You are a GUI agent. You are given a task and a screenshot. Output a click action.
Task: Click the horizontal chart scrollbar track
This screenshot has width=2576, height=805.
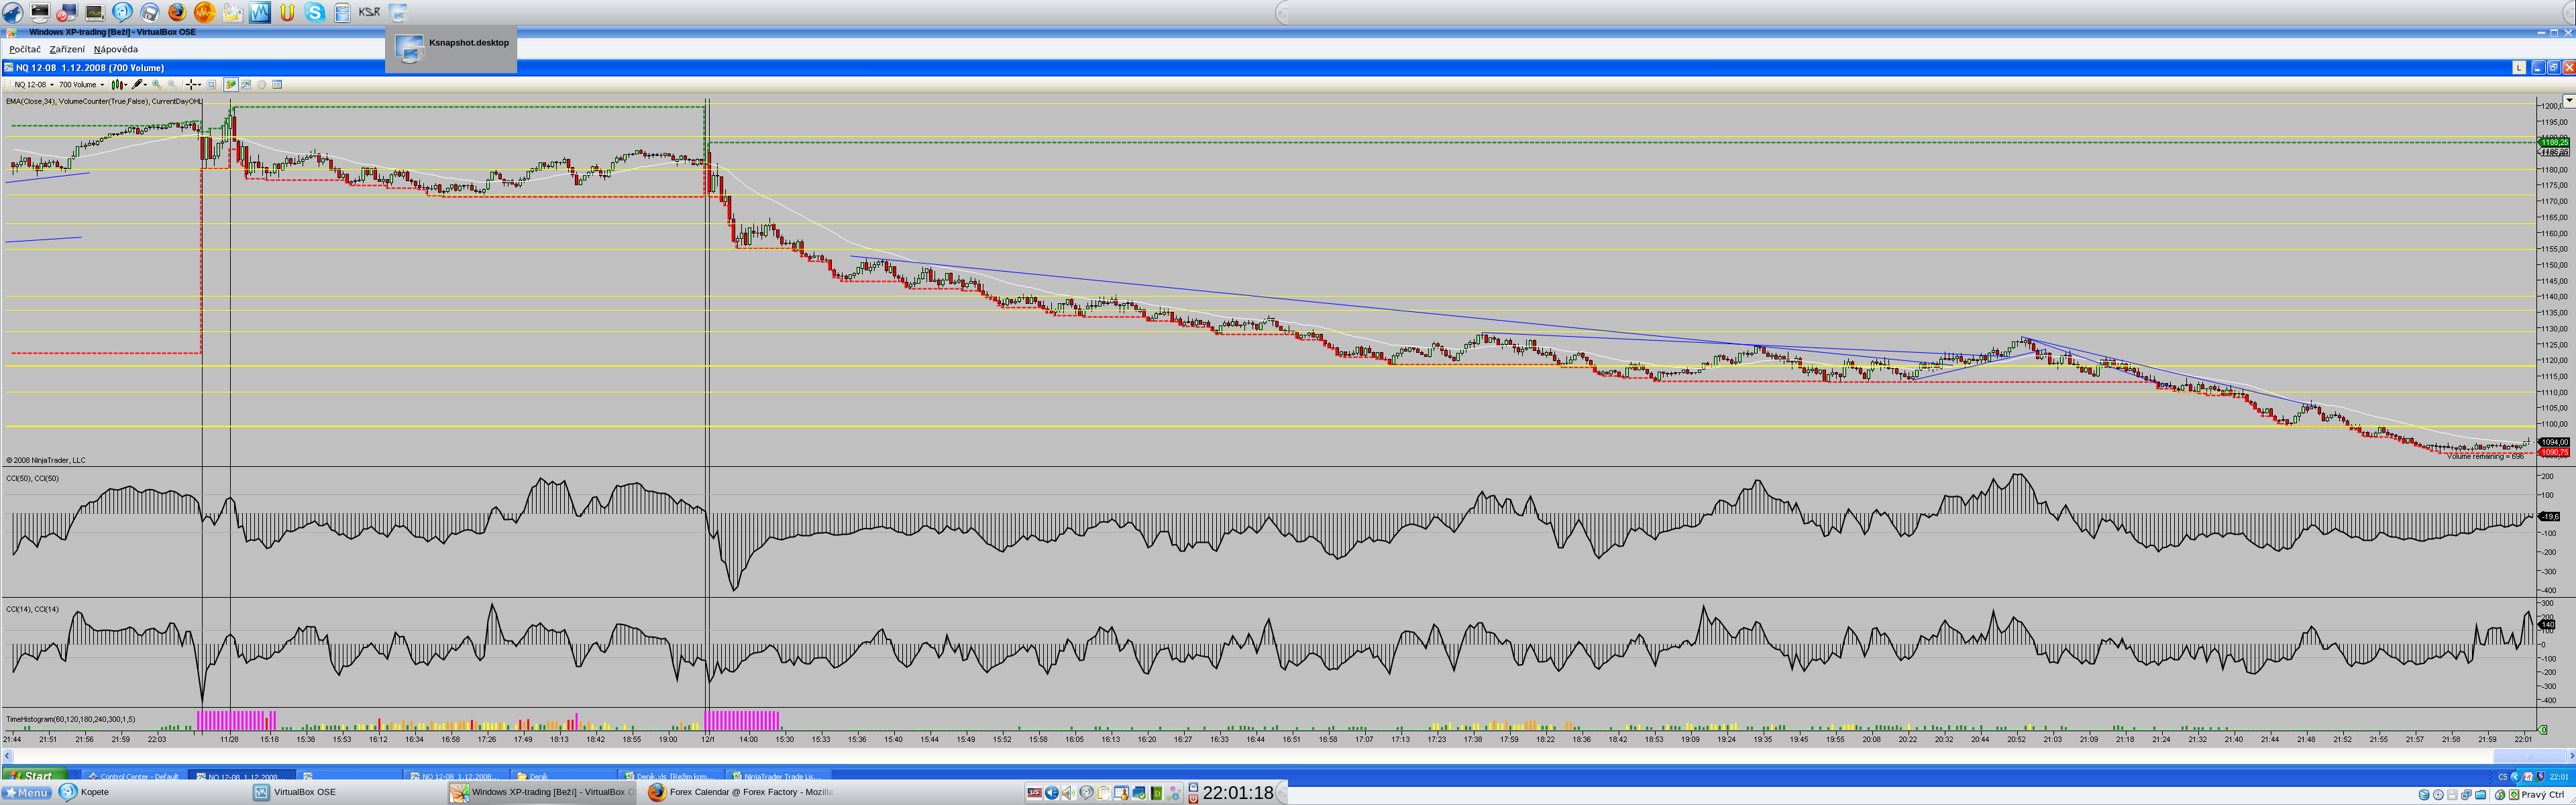coord(1200,756)
